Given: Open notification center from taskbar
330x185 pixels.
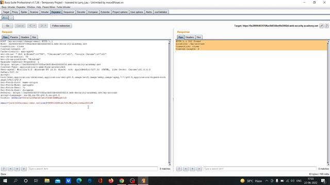Looking at the screenshot, I should (323, 180).
